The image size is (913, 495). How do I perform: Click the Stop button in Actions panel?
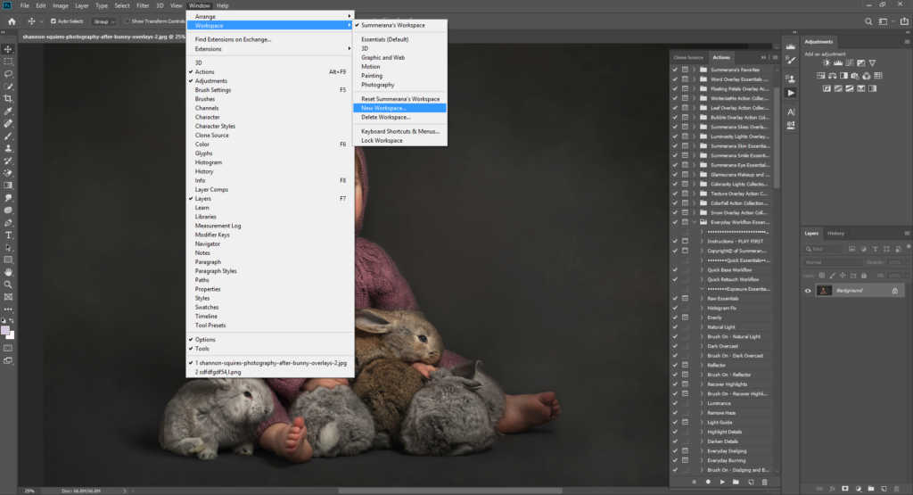(x=694, y=483)
